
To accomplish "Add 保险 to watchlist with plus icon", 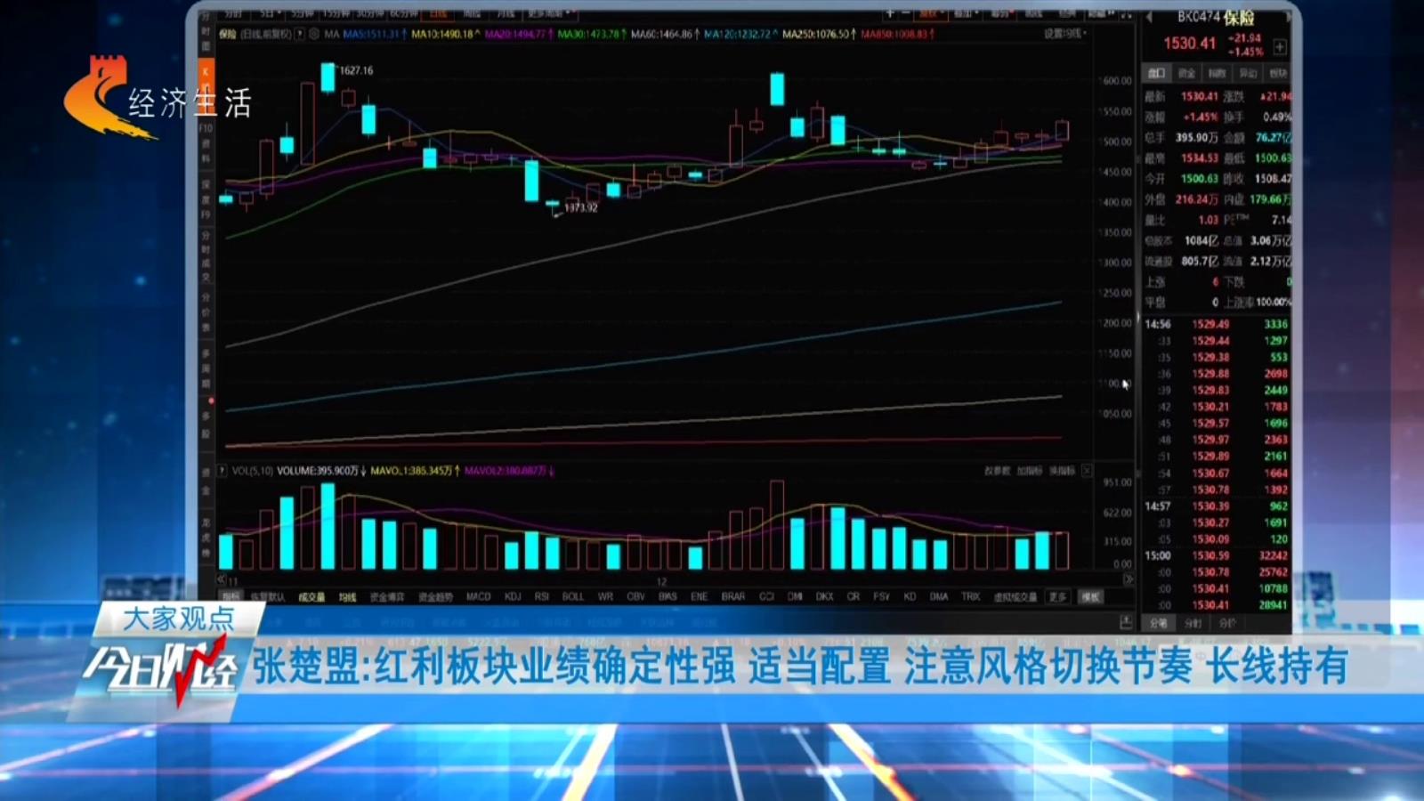I will tap(1280, 46).
